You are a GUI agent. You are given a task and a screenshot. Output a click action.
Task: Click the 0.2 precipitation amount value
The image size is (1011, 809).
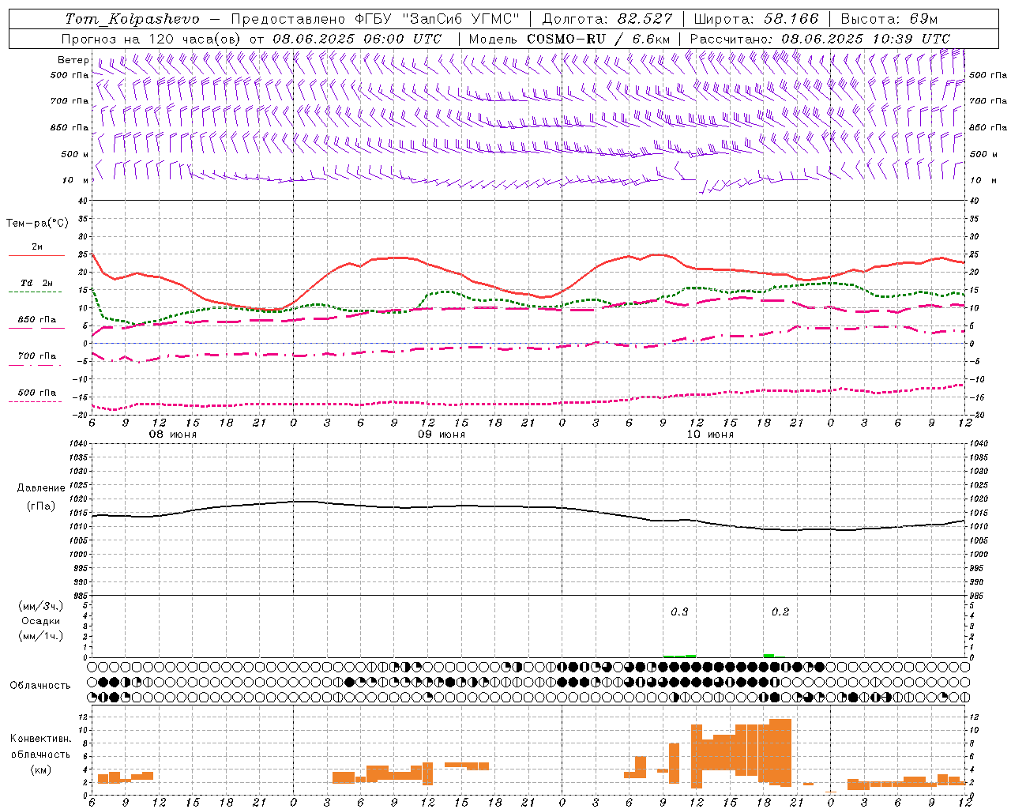click(780, 612)
